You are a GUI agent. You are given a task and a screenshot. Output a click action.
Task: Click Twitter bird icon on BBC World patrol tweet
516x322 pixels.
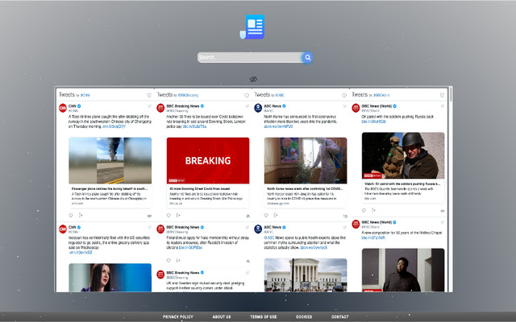(x=443, y=106)
